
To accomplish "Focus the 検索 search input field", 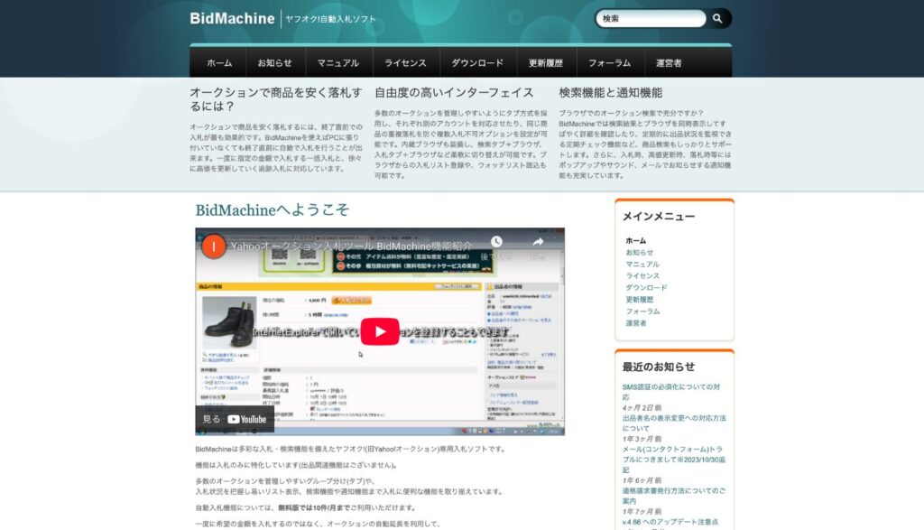I will [x=651, y=19].
